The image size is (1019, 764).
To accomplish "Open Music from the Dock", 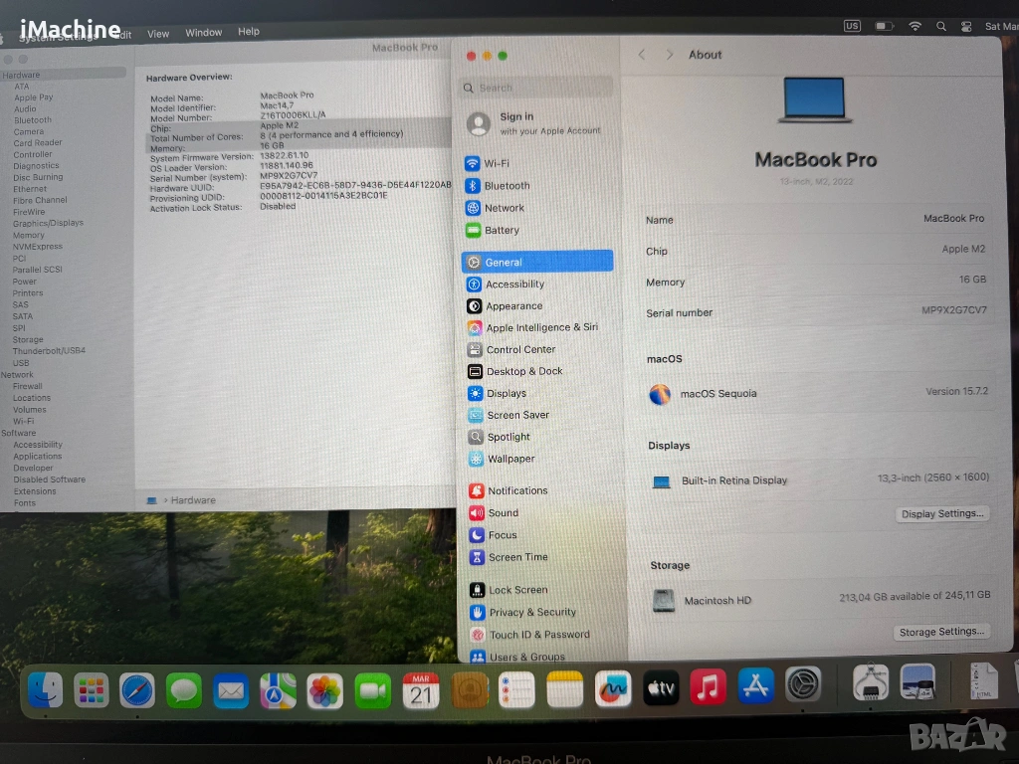I will 708,686.
